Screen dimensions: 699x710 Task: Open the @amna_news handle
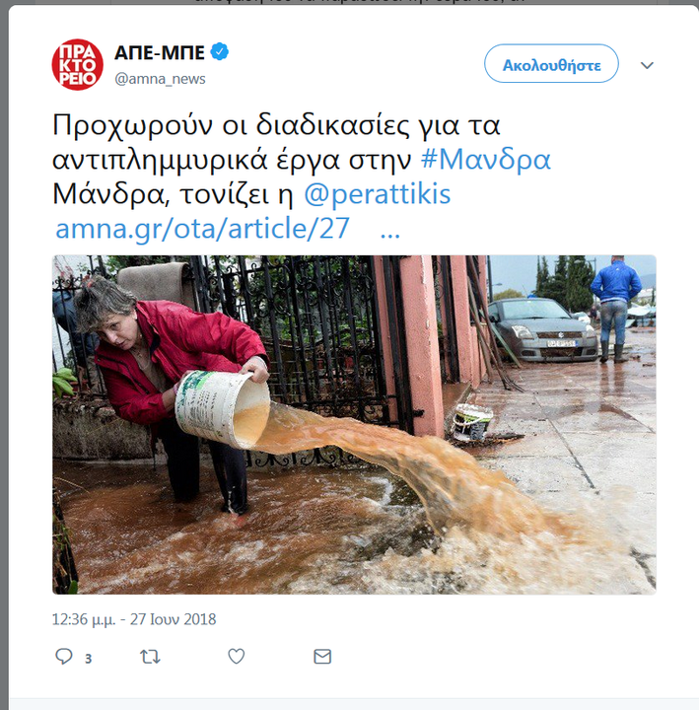pos(161,79)
